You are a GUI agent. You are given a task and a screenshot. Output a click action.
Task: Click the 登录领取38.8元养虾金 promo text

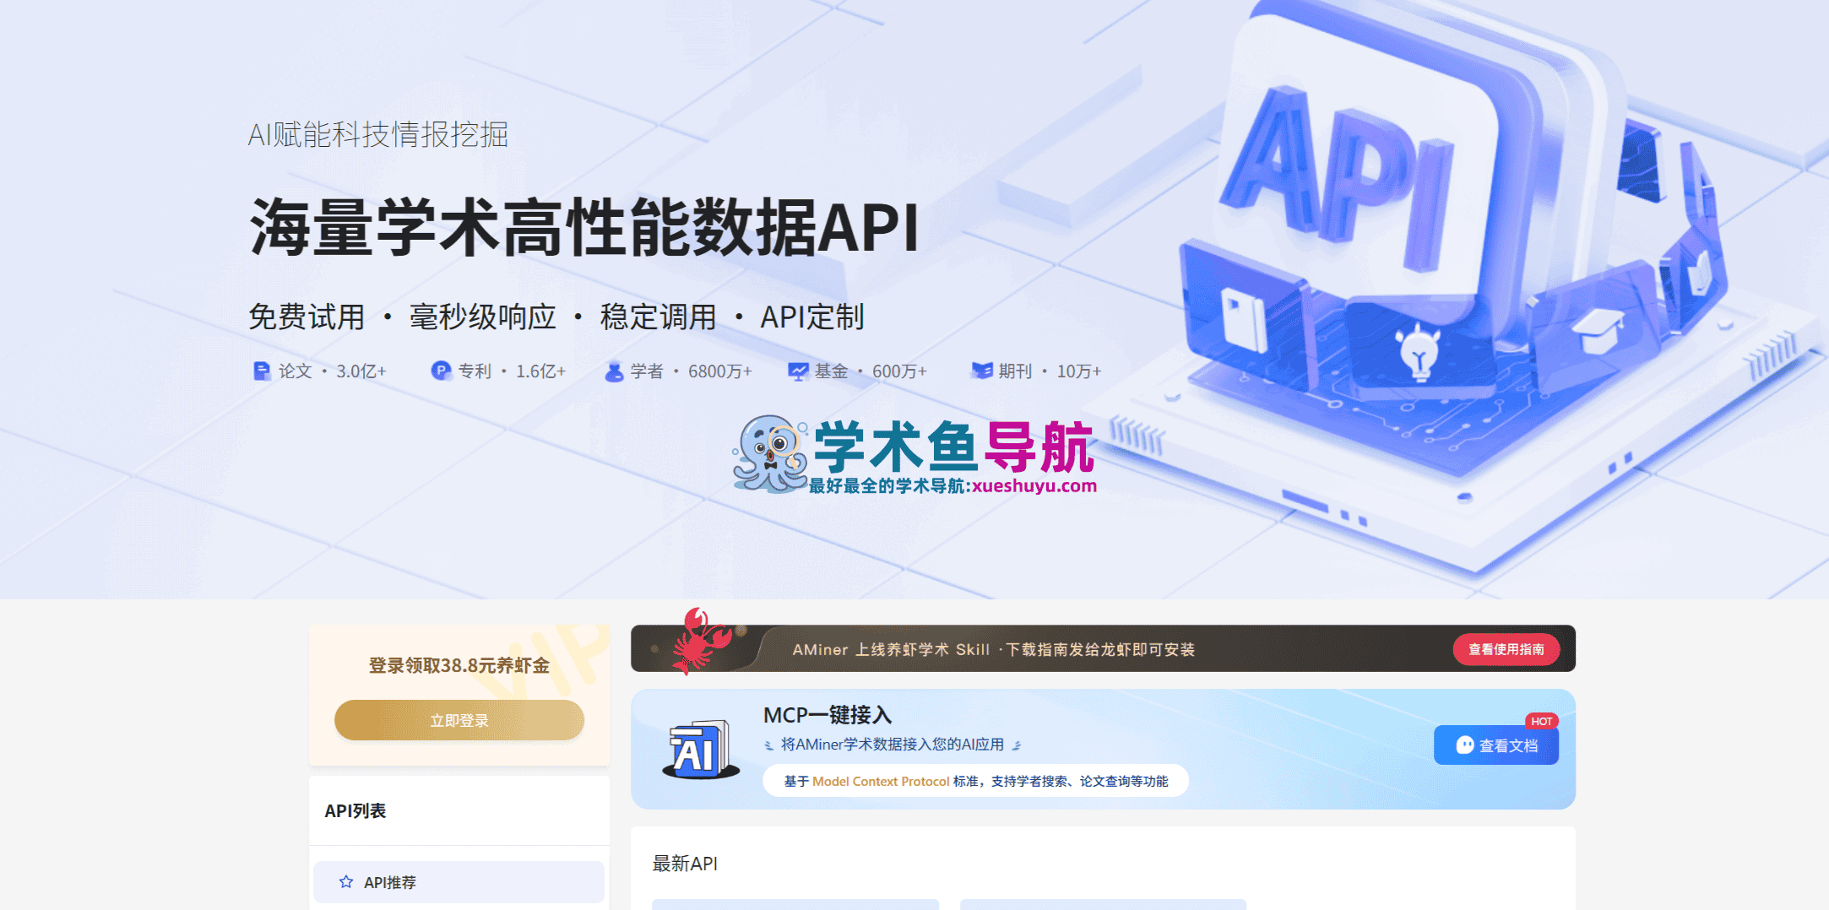[459, 665]
